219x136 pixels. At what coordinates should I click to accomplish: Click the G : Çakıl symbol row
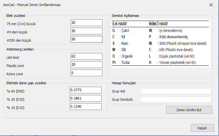click(121, 31)
